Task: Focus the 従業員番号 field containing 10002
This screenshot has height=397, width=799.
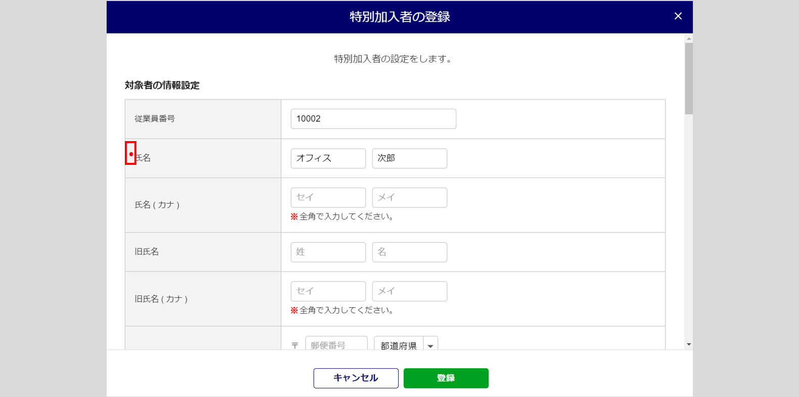Action: (373, 119)
